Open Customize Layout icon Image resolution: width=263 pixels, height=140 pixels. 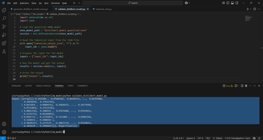tap(223, 3)
